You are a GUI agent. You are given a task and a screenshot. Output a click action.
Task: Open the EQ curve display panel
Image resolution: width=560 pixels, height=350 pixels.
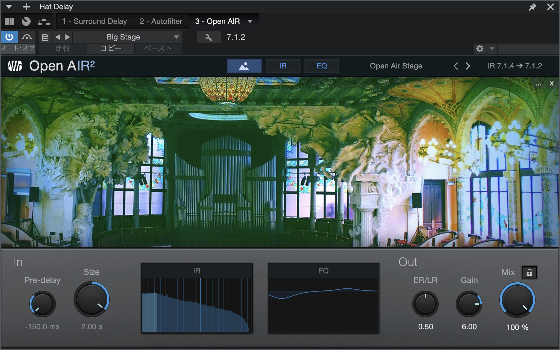point(324,298)
